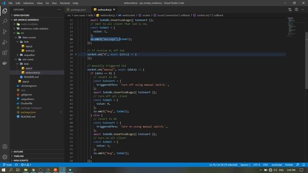Split the editor to the right
The image size is (308, 173).
coord(296,10)
